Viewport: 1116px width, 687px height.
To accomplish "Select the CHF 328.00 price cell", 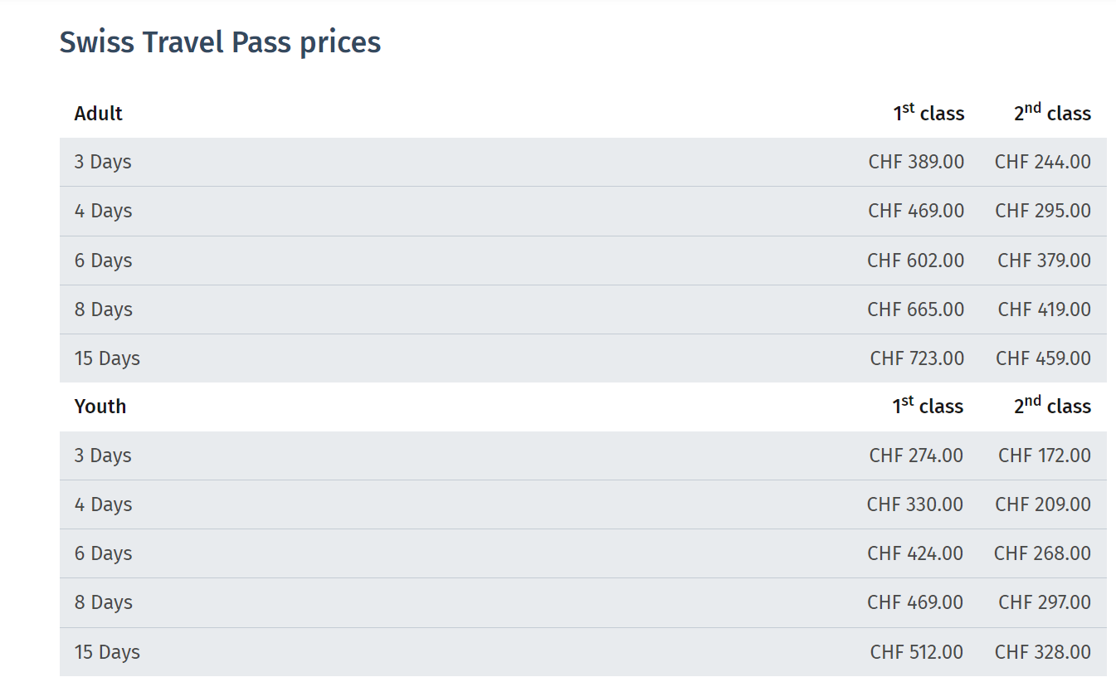I will [x=1042, y=652].
